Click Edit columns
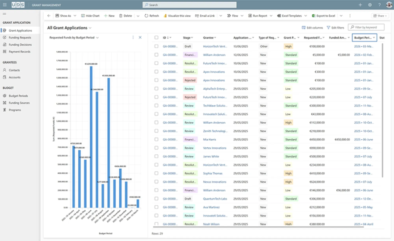 pos(312,28)
